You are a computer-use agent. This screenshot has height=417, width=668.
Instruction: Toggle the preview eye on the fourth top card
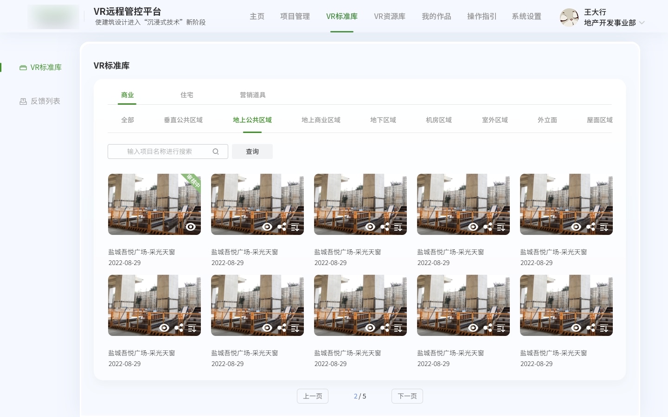click(473, 227)
